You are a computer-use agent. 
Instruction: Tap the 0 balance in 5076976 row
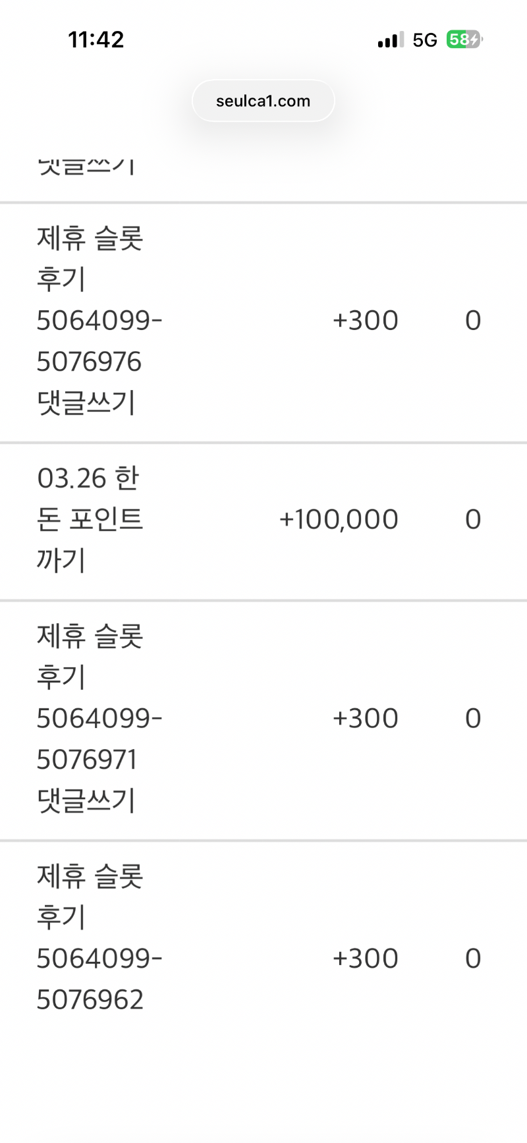click(473, 321)
